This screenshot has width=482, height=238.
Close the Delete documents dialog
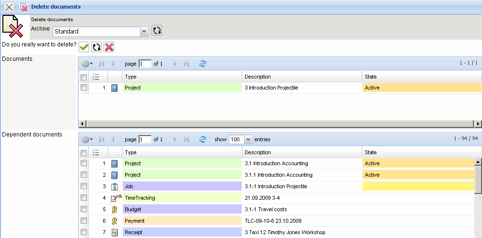coord(9,7)
